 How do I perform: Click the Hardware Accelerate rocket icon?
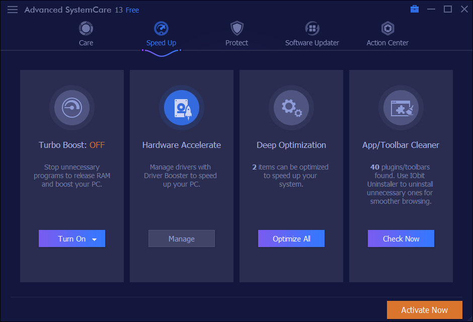(x=182, y=107)
